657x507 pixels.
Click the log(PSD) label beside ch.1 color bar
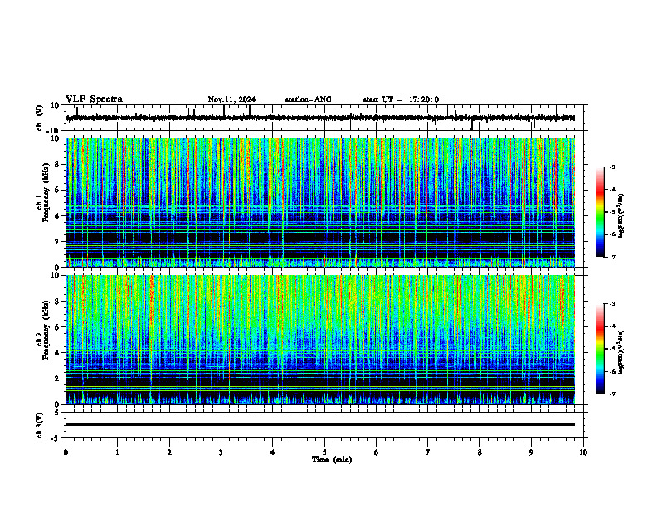point(621,216)
